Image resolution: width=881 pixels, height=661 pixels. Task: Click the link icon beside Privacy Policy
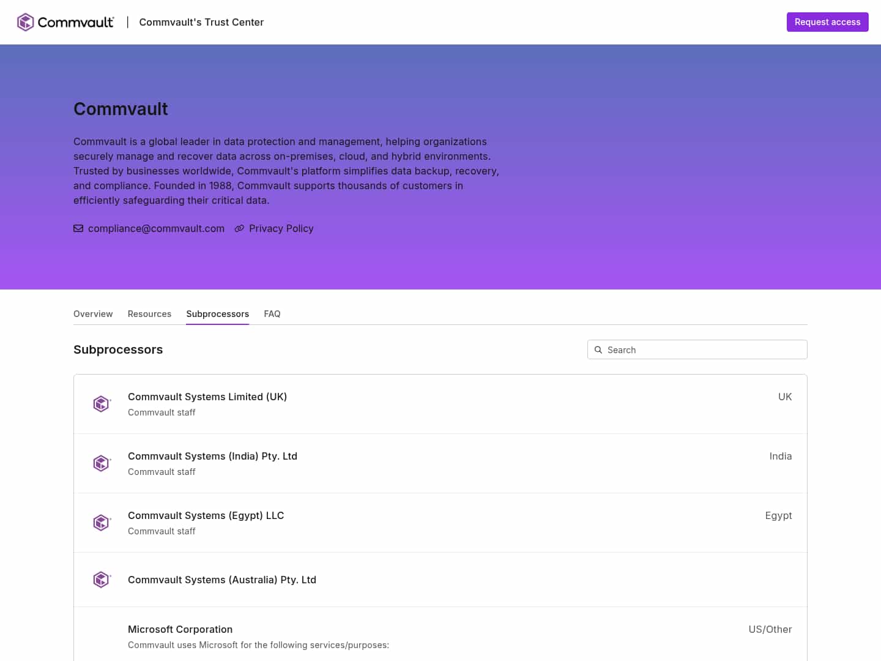[x=239, y=228]
